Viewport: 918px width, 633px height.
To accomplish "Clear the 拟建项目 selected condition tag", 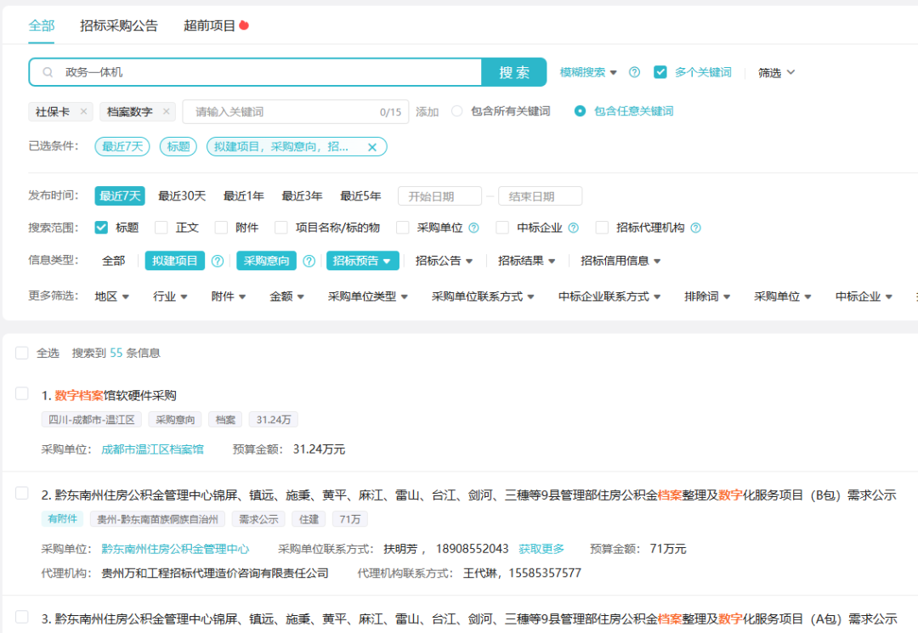I will point(371,147).
